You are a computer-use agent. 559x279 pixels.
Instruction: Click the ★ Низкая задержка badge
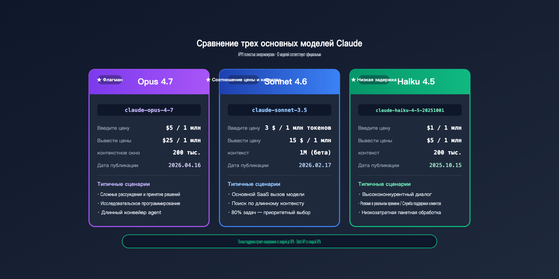374,80
